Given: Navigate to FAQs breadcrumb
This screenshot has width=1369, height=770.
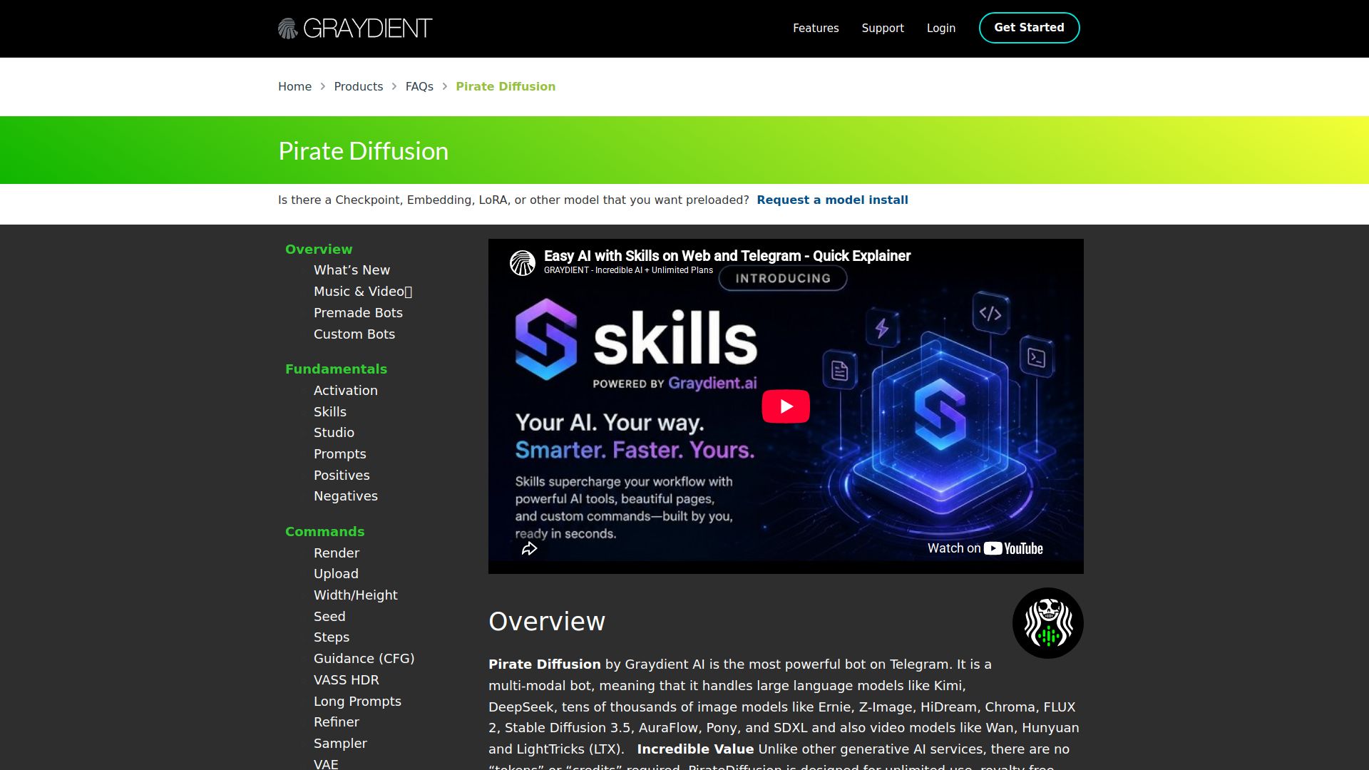Looking at the screenshot, I should click(419, 86).
